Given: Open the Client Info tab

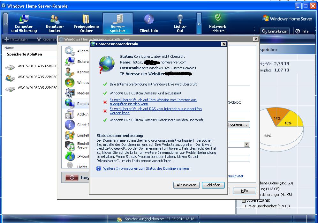Looking at the screenshot, I should tap(149, 23).
